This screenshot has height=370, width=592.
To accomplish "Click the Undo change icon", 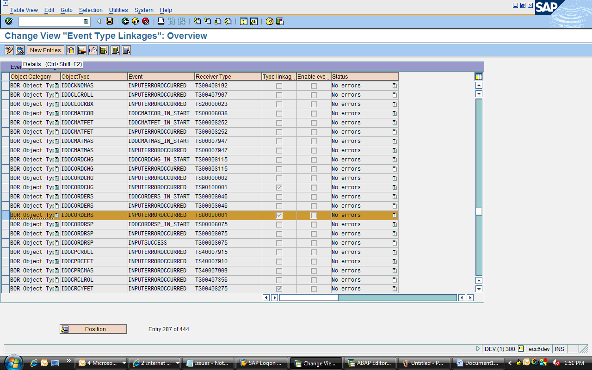I will coord(93,50).
